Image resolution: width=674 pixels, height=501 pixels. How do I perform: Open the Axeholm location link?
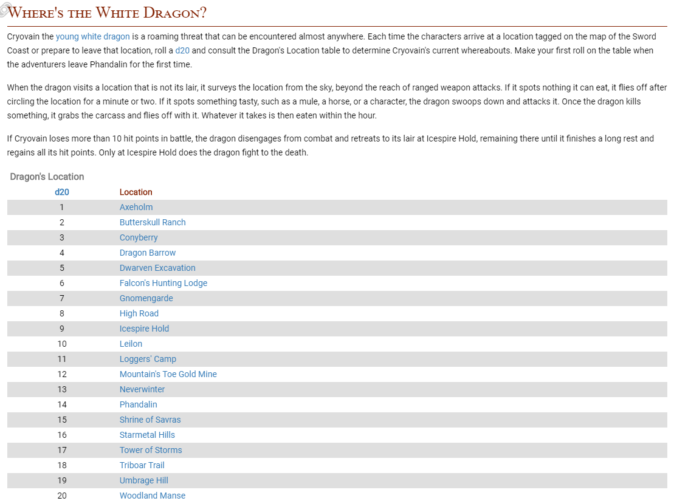coord(136,207)
